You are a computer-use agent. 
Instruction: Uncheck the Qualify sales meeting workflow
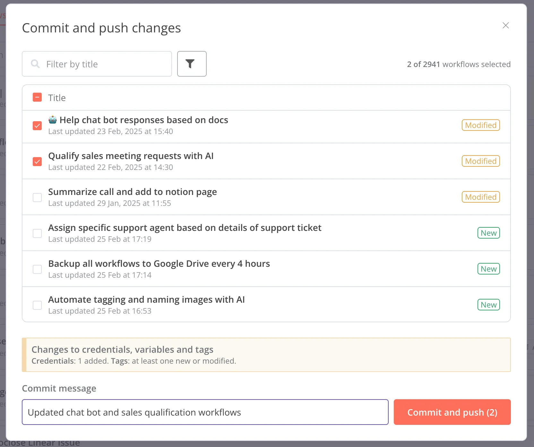click(37, 162)
